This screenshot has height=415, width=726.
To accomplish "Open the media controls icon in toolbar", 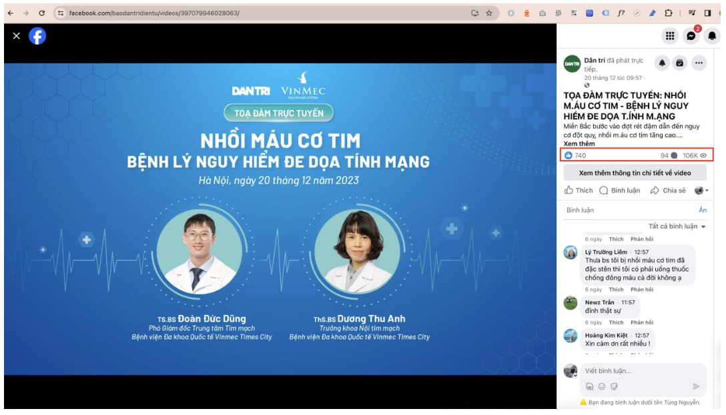I will [692, 13].
